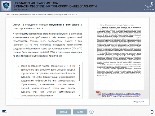Click the Версия 01/2025 version label

[20, 9]
